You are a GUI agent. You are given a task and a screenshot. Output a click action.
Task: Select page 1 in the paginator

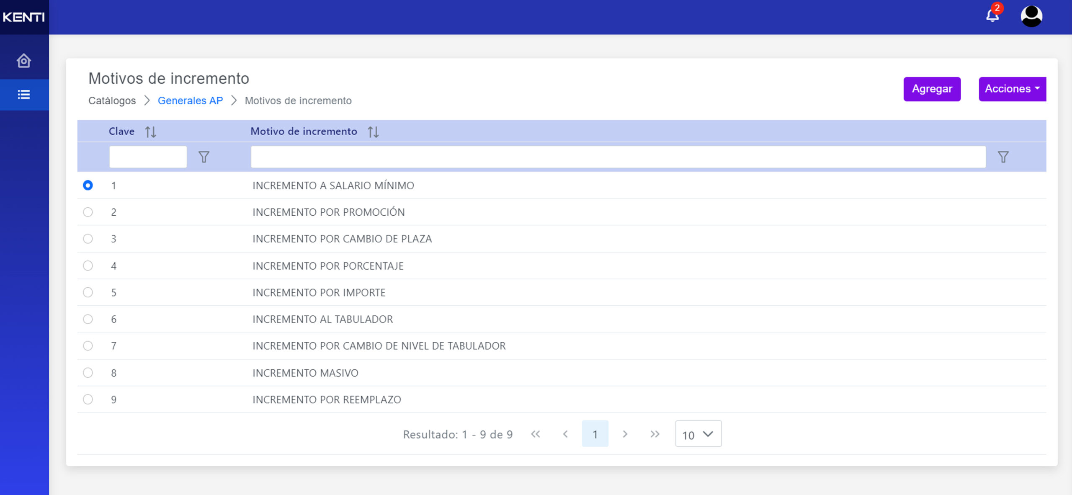(x=595, y=434)
